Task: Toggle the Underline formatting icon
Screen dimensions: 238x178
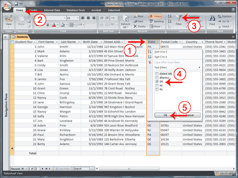Action: coord(48,25)
